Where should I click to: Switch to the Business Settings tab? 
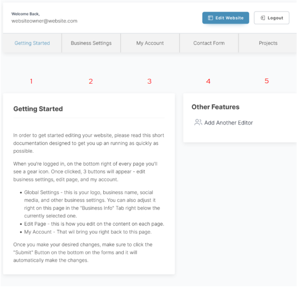91,43
